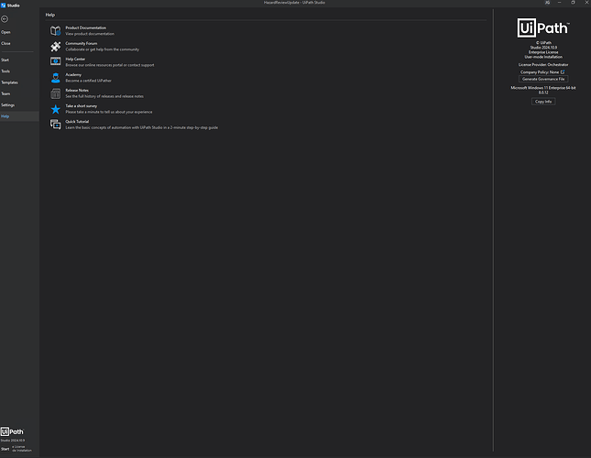Image resolution: width=591 pixels, height=458 pixels.
Task: Click 'View product documentation' description text
Action: pos(90,34)
